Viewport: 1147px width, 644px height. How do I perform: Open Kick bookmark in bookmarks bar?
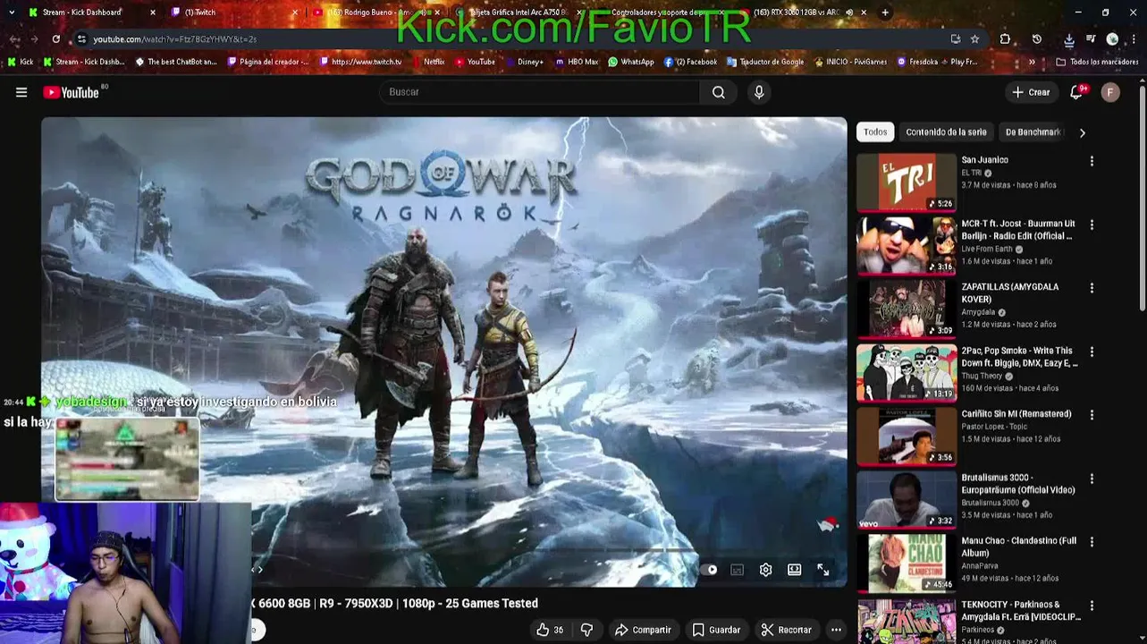(20, 62)
